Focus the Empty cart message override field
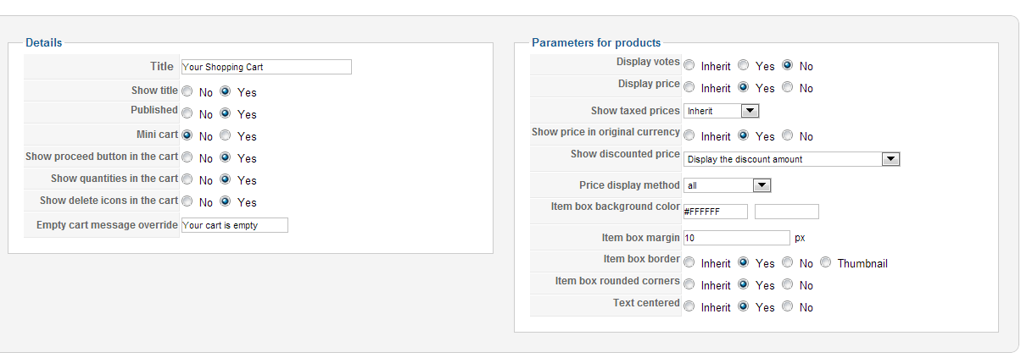The image size is (1021, 358). pos(235,225)
